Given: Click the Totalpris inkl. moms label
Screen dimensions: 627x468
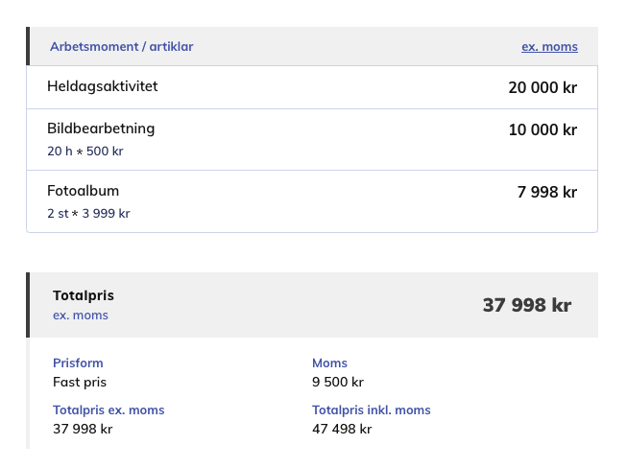Looking at the screenshot, I should coord(371,410).
